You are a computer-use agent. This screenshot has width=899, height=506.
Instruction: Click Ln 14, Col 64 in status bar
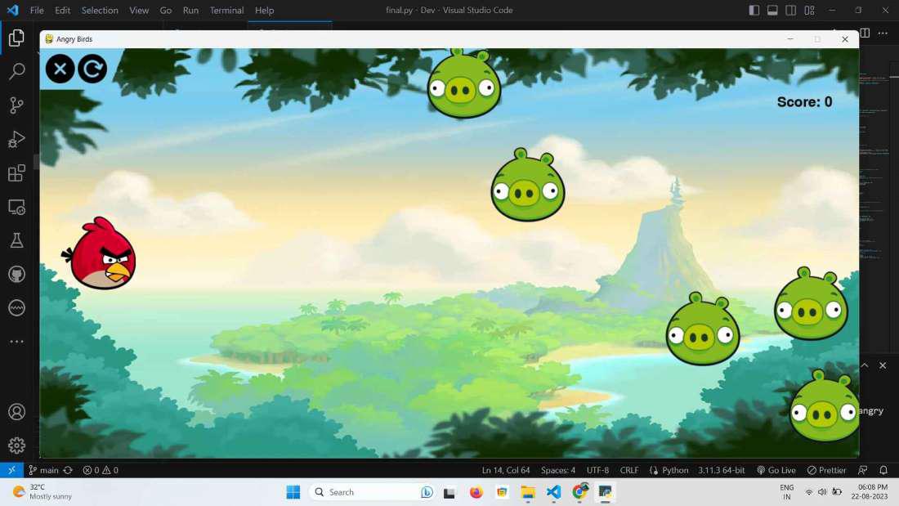[x=506, y=470]
